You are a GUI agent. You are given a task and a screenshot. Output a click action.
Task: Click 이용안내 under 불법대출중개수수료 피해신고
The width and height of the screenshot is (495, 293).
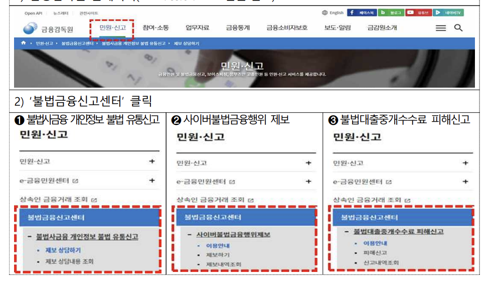(x=375, y=243)
